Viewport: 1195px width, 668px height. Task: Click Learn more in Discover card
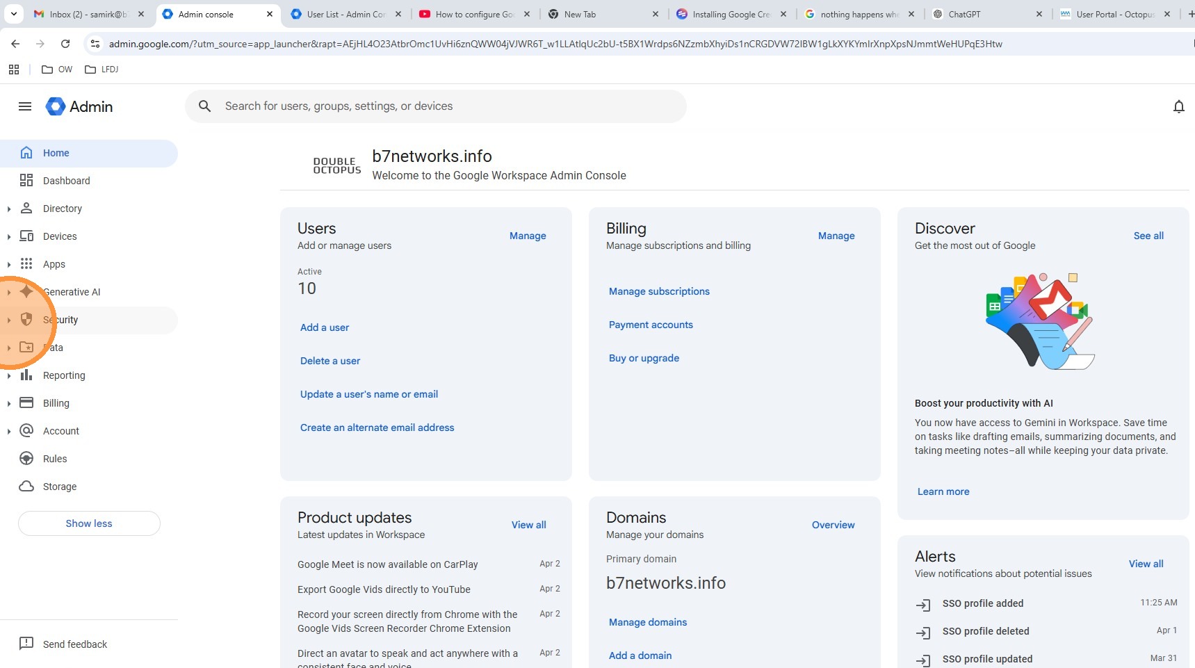[x=943, y=491]
